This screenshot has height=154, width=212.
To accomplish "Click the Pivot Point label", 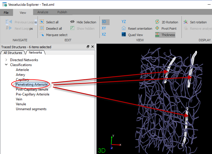I will tap(169, 29).
